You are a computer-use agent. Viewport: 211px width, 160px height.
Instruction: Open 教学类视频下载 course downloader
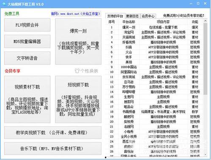click(53, 133)
